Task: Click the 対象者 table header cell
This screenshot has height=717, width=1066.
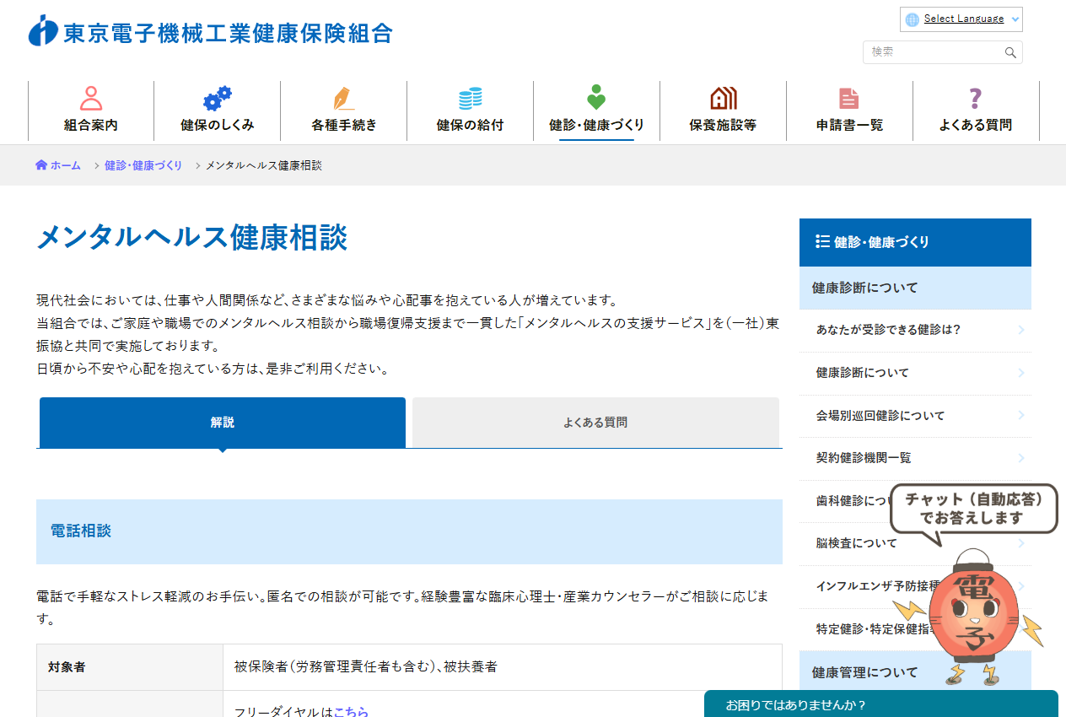Action: click(130, 667)
